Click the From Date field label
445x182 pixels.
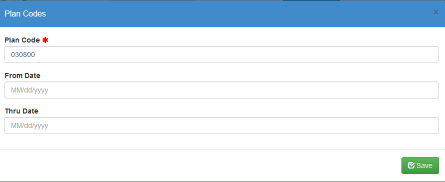click(23, 75)
